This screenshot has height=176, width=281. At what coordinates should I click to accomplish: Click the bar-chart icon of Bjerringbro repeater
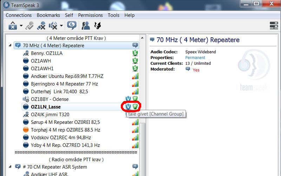pos(135,84)
